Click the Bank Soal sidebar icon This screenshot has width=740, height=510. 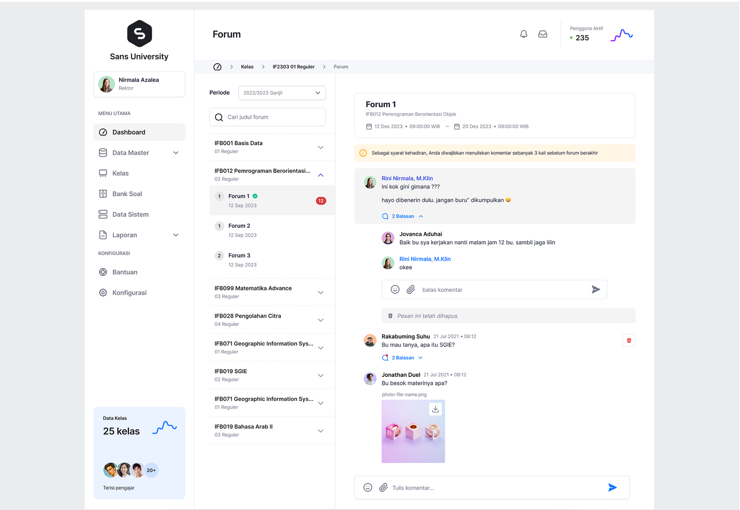point(103,194)
